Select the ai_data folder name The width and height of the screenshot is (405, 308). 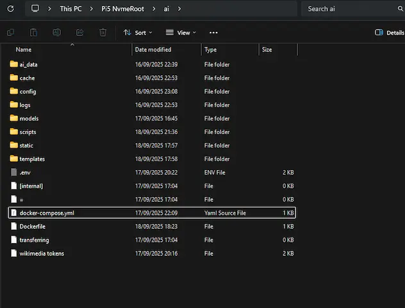[28, 65]
